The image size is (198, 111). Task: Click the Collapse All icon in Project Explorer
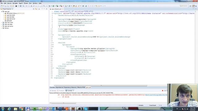[x=34, y=9]
